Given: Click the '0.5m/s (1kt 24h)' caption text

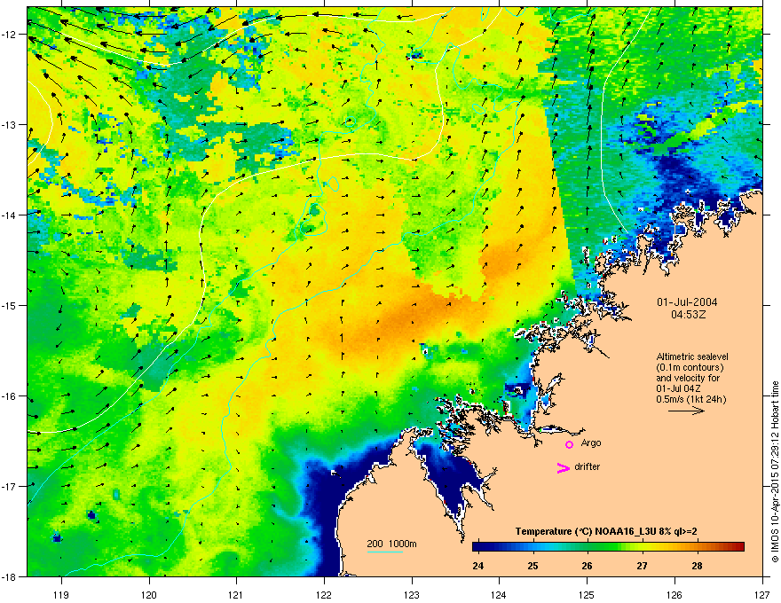Looking at the screenshot, I should (691, 399).
